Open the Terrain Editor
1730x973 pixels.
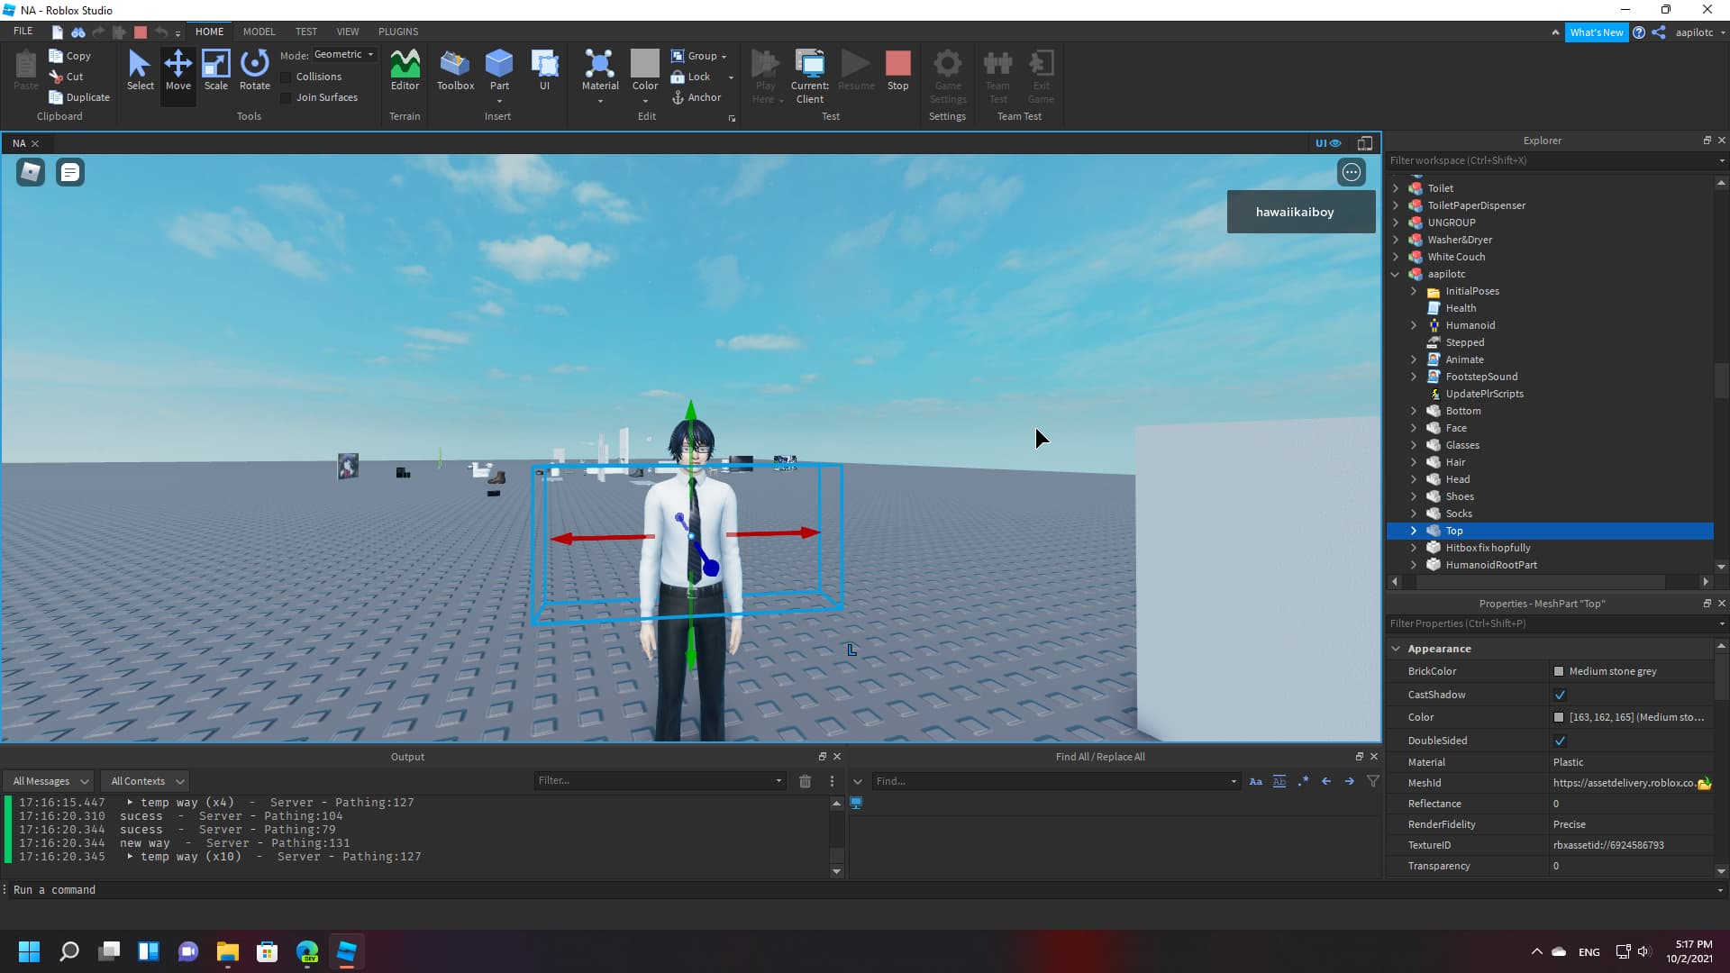[x=405, y=72]
